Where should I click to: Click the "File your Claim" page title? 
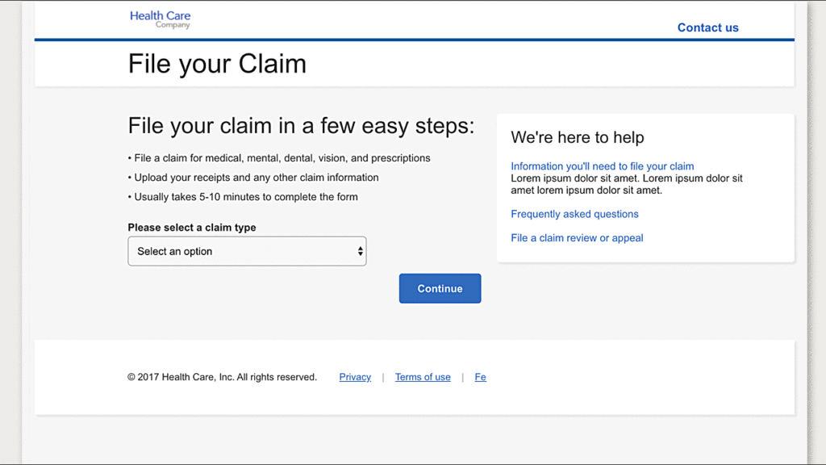(x=217, y=64)
